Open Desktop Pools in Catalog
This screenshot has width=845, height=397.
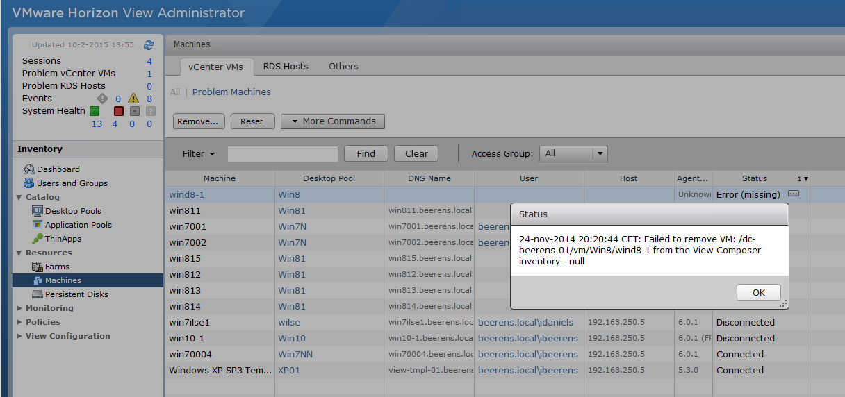[x=73, y=211]
